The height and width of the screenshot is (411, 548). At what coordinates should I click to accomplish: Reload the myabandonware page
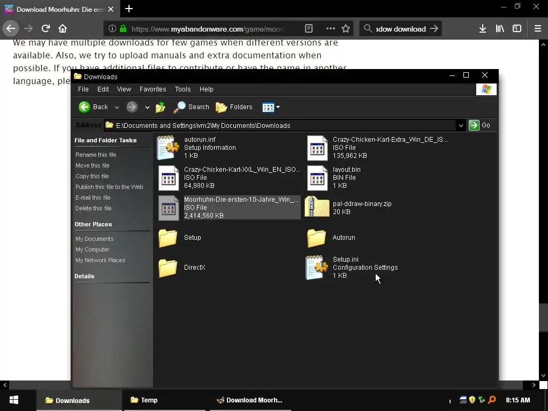[45, 28]
